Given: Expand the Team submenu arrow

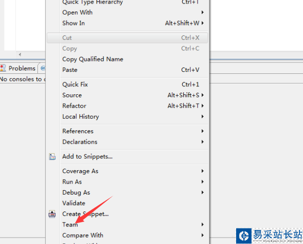Looking at the screenshot, I should pyautogui.click(x=203, y=225).
